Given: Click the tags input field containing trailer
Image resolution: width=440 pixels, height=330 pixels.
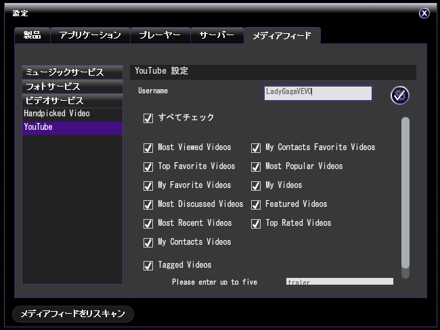Looking at the screenshot, I should (x=340, y=281).
